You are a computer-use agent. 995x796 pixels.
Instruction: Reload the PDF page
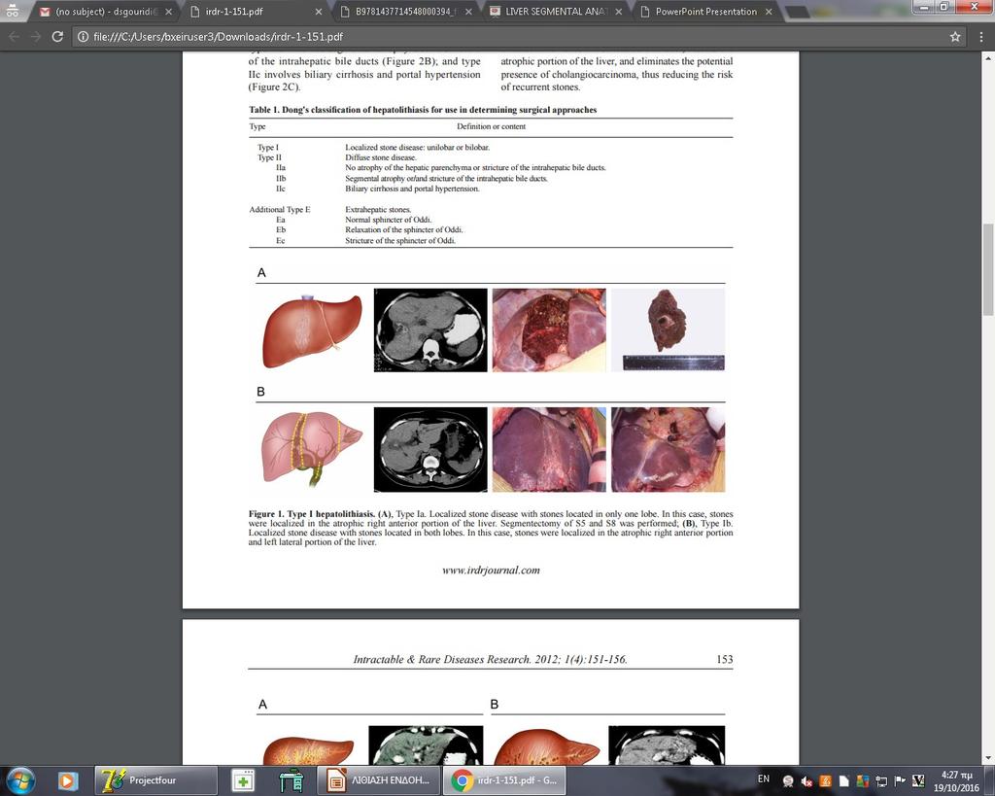[x=57, y=37]
